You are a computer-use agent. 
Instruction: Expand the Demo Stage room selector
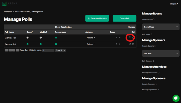tap(161, 27)
